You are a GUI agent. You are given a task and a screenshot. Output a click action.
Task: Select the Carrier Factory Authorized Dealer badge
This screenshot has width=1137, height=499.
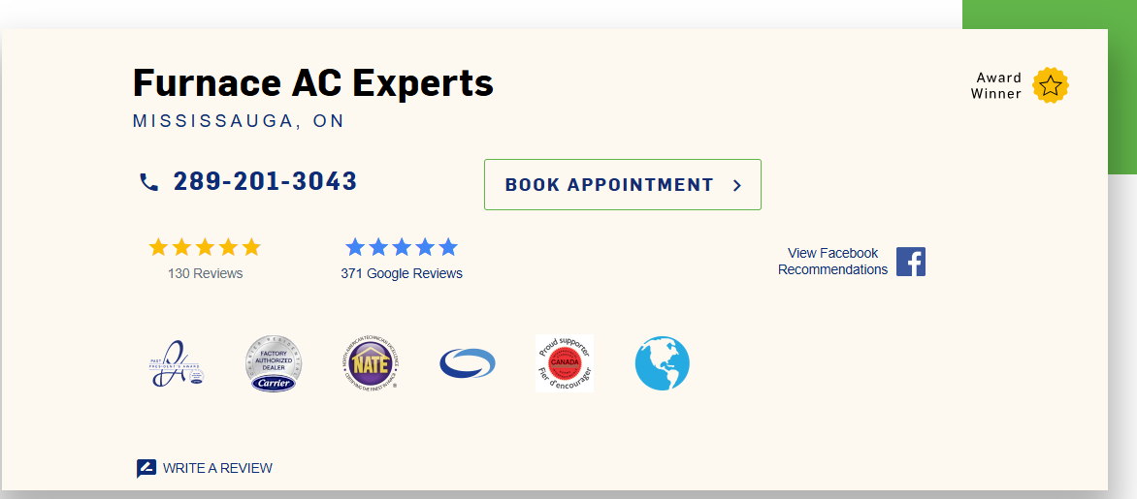(274, 364)
